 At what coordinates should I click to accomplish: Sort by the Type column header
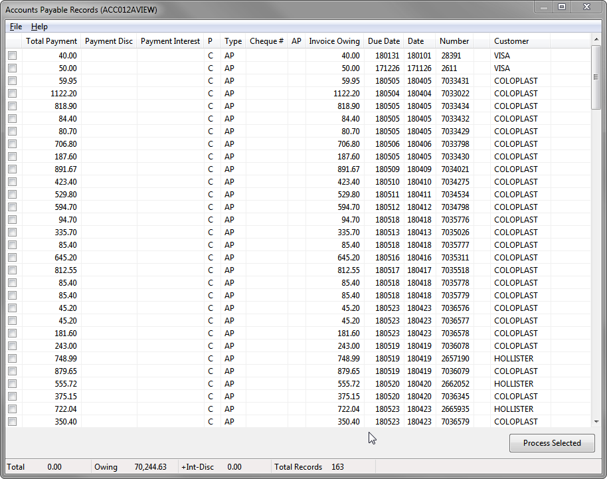(233, 41)
